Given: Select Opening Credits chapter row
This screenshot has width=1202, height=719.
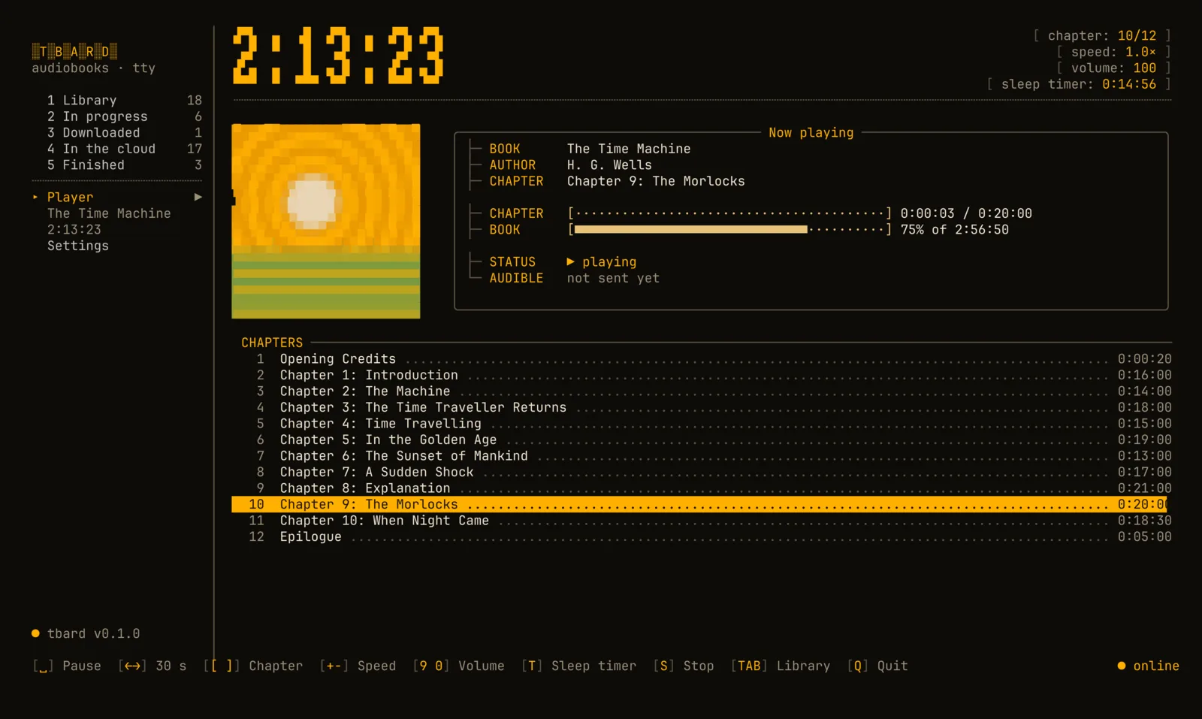Looking at the screenshot, I should coord(702,359).
